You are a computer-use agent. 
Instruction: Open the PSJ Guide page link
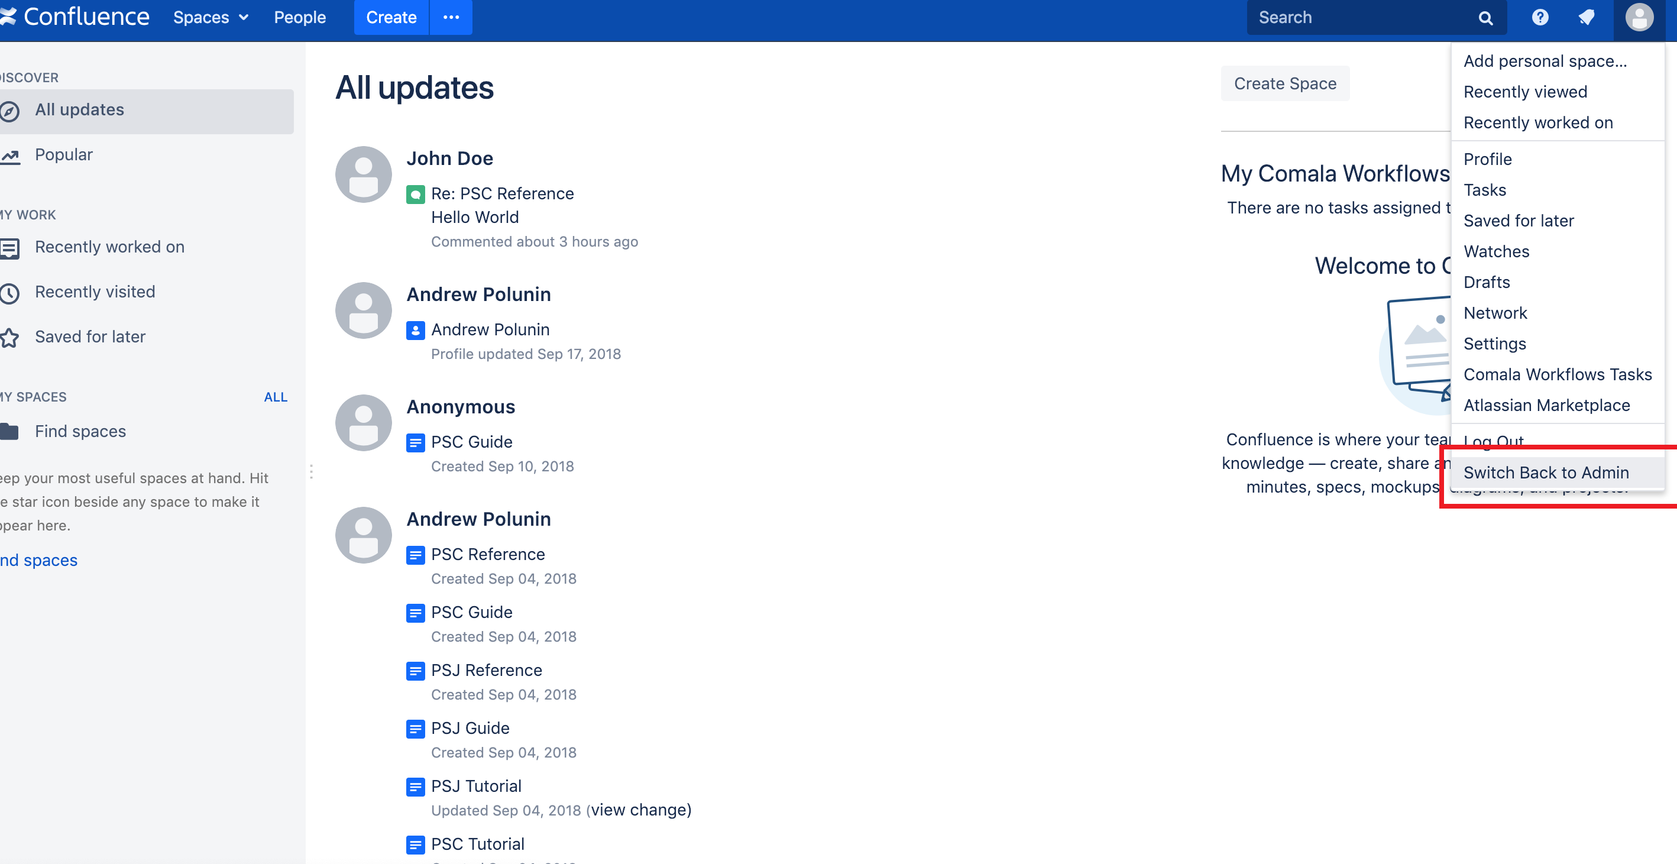(x=470, y=728)
